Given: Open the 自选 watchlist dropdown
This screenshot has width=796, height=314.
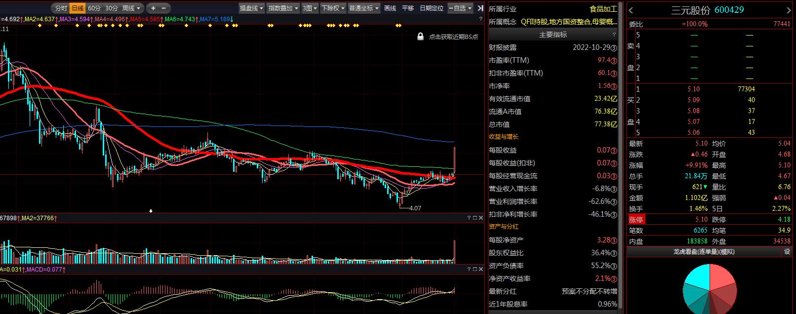Looking at the screenshot, I should 460,8.
